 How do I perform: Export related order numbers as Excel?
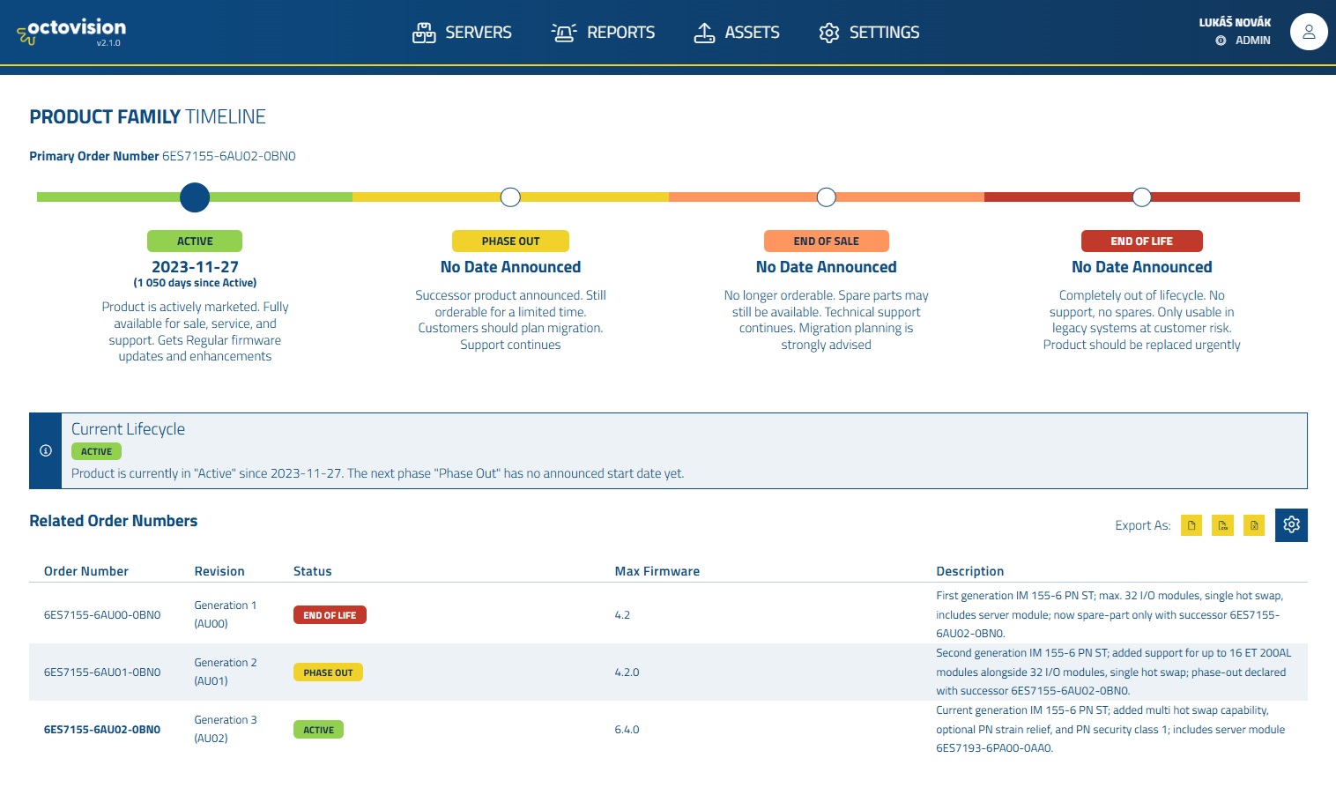(1254, 525)
